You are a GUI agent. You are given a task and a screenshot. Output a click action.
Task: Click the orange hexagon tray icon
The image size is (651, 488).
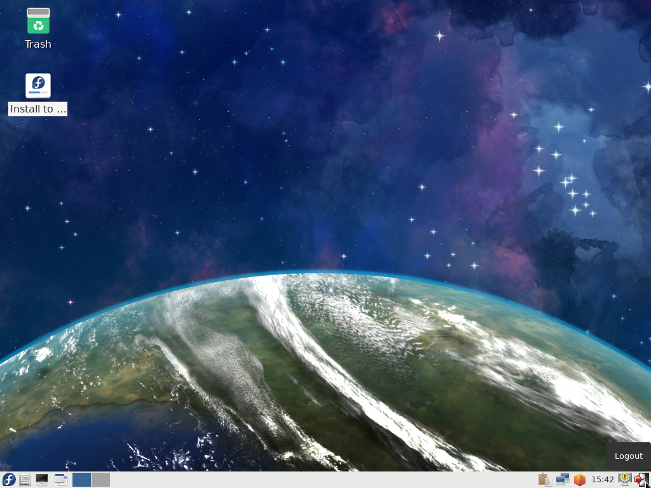[580, 480]
